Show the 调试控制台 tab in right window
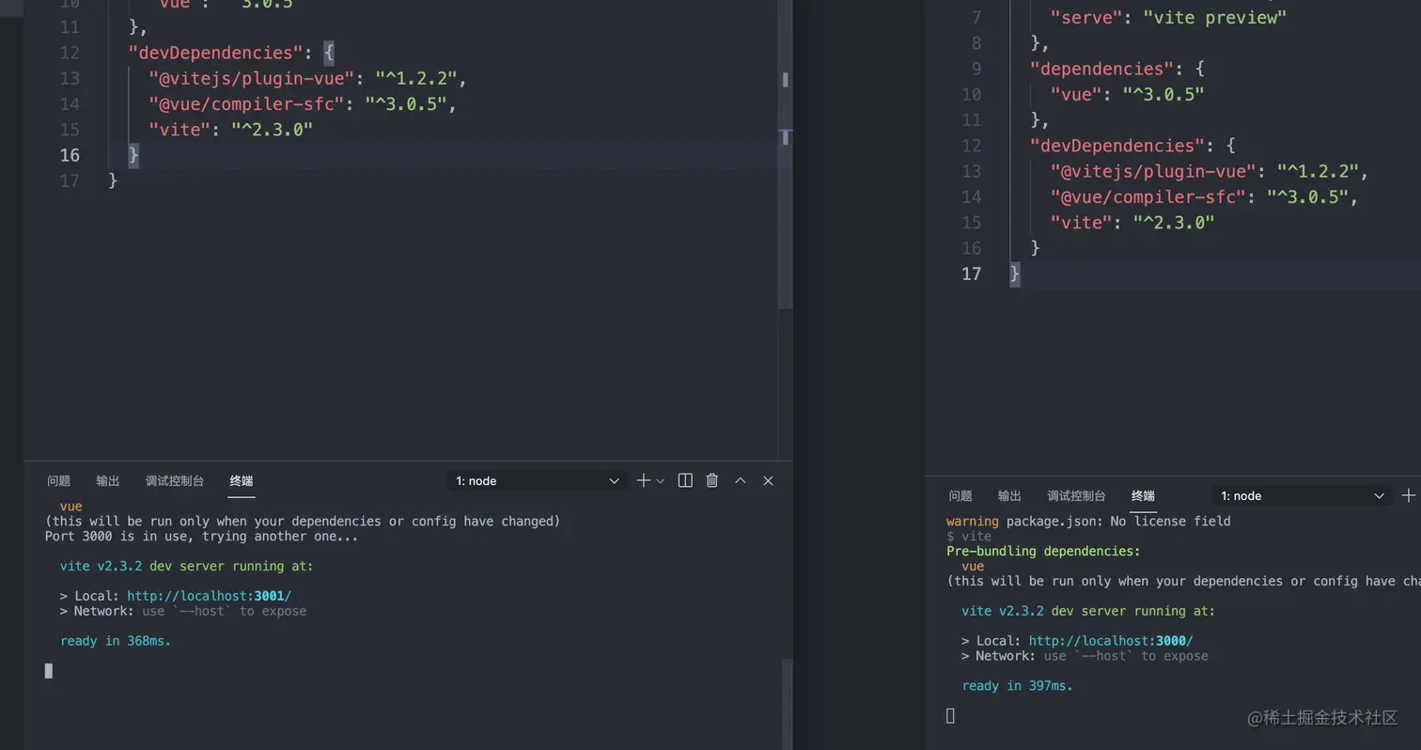 [x=1076, y=495]
